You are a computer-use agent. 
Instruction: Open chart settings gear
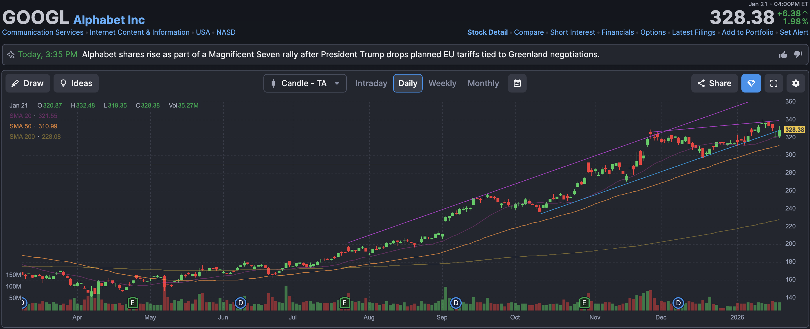tap(796, 83)
